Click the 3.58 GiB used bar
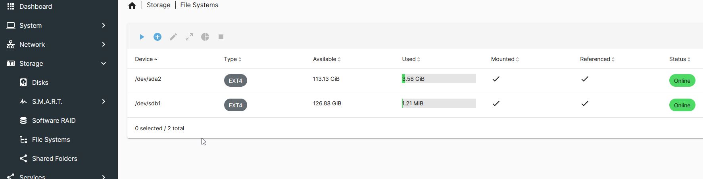Screen dimensions: 703x179 (x=439, y=79)
